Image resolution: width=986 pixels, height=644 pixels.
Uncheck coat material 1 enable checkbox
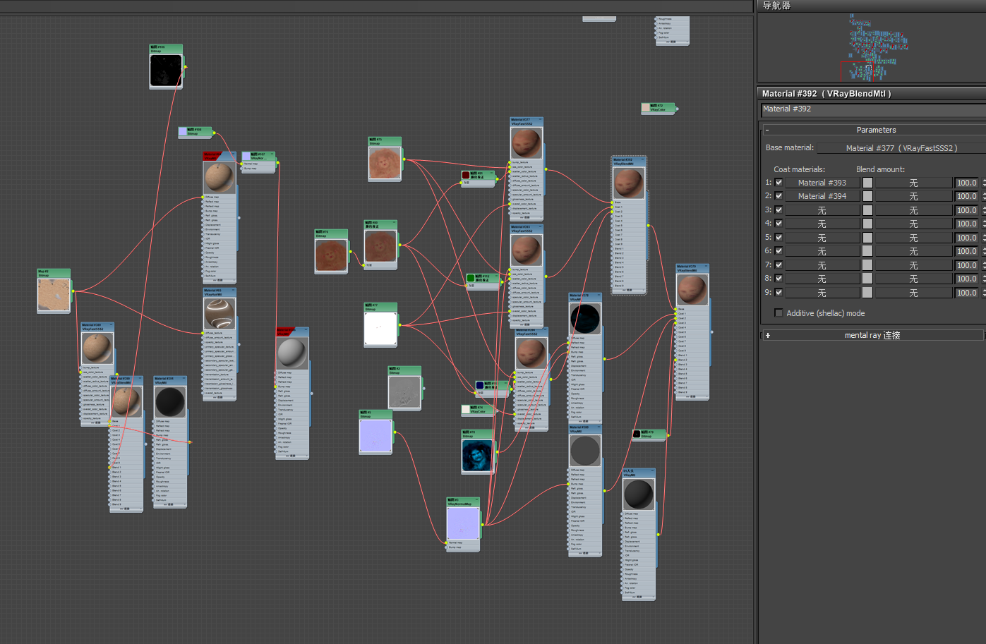click(x=778, y=183)
